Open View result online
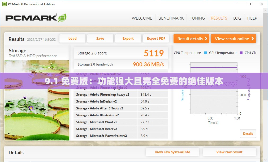Image resolution: width=268 pixels, height=162 pixels. pos(233,39)
